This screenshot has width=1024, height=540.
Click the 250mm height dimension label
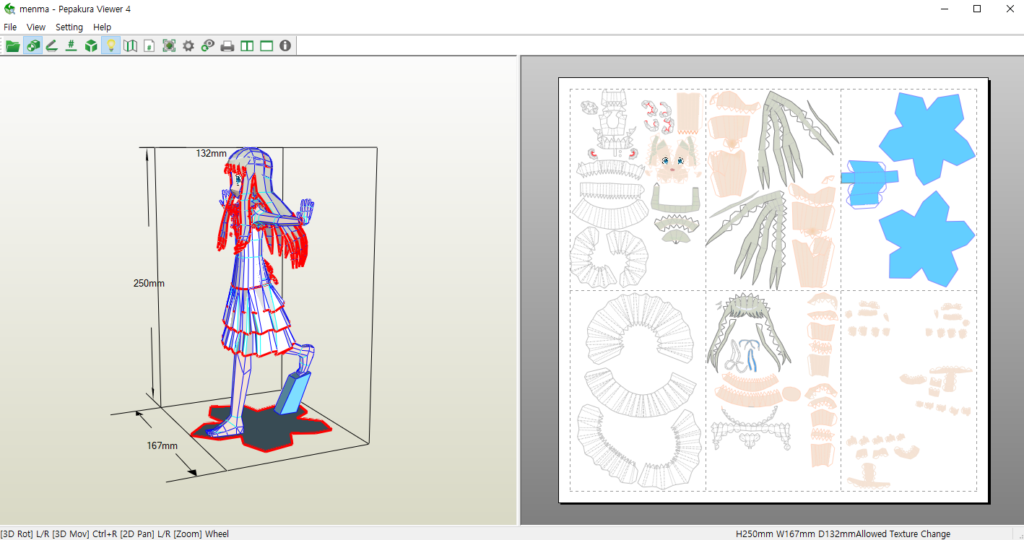tap(149, 283)
